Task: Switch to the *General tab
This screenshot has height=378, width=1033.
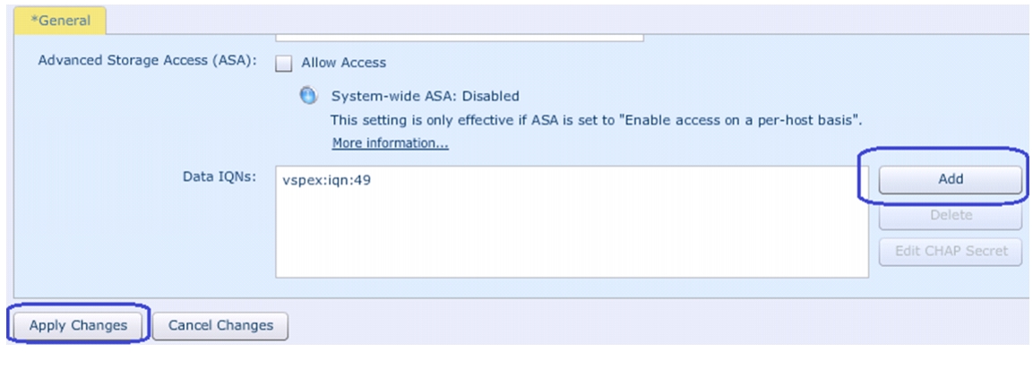Action: point(61,21)
